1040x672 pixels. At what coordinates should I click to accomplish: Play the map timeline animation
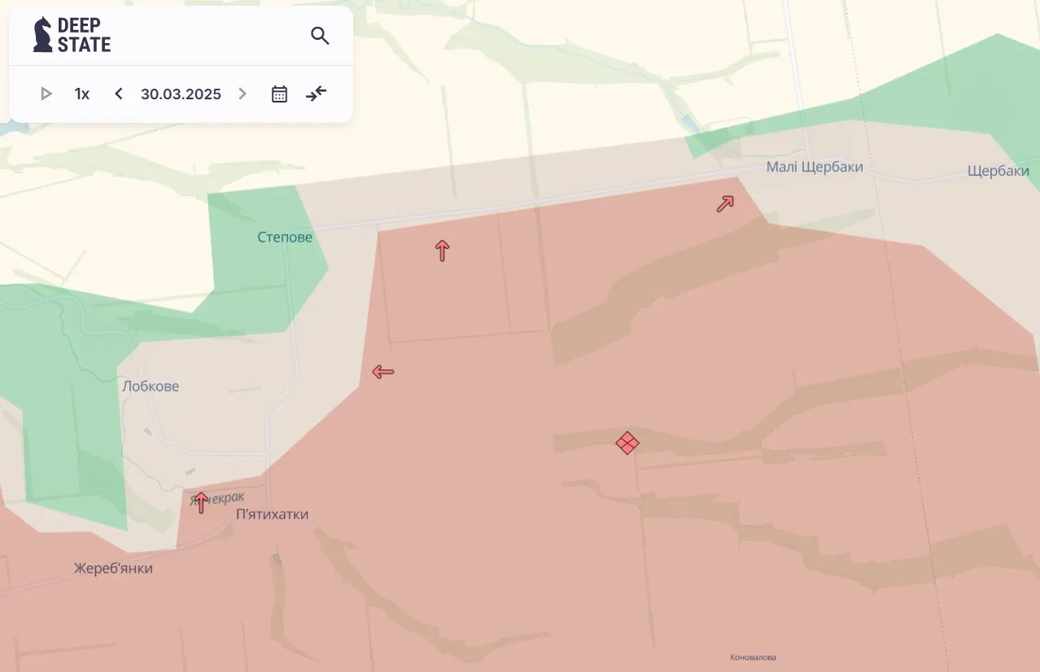(x=46, y=94)
